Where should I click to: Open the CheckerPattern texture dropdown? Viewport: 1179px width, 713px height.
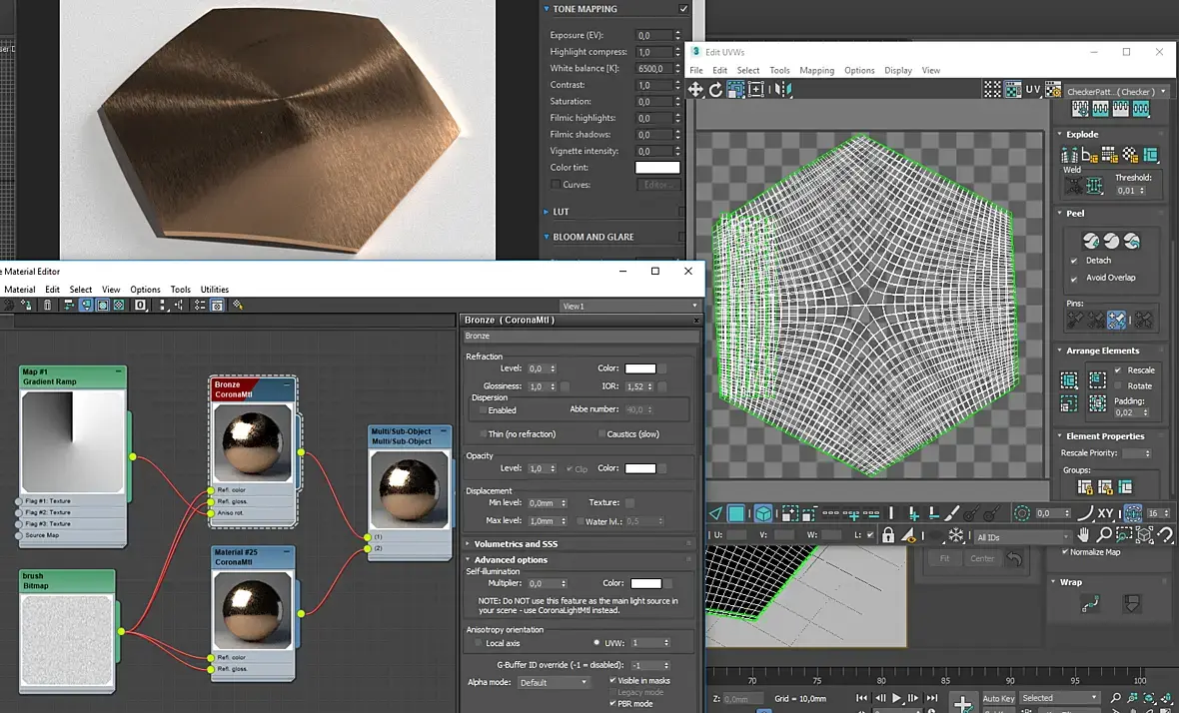[1117, 92]
